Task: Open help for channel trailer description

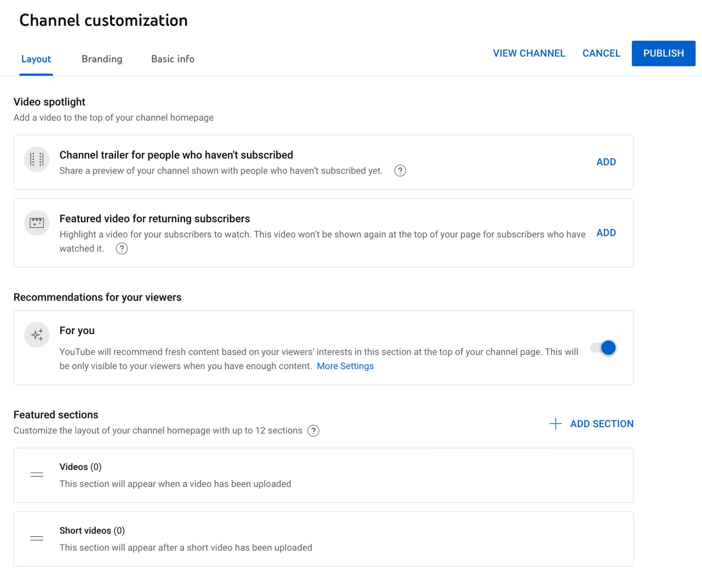Action: click(x=400, y=171)
